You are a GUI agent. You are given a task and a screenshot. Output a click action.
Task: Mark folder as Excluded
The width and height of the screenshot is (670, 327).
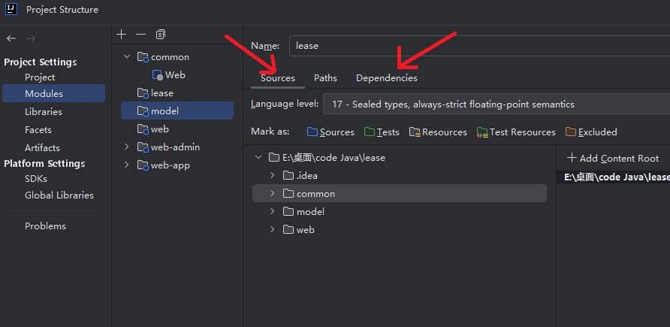tap(591, 132)
